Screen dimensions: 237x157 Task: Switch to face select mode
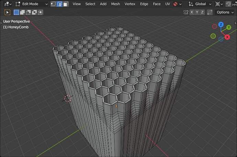66,4
